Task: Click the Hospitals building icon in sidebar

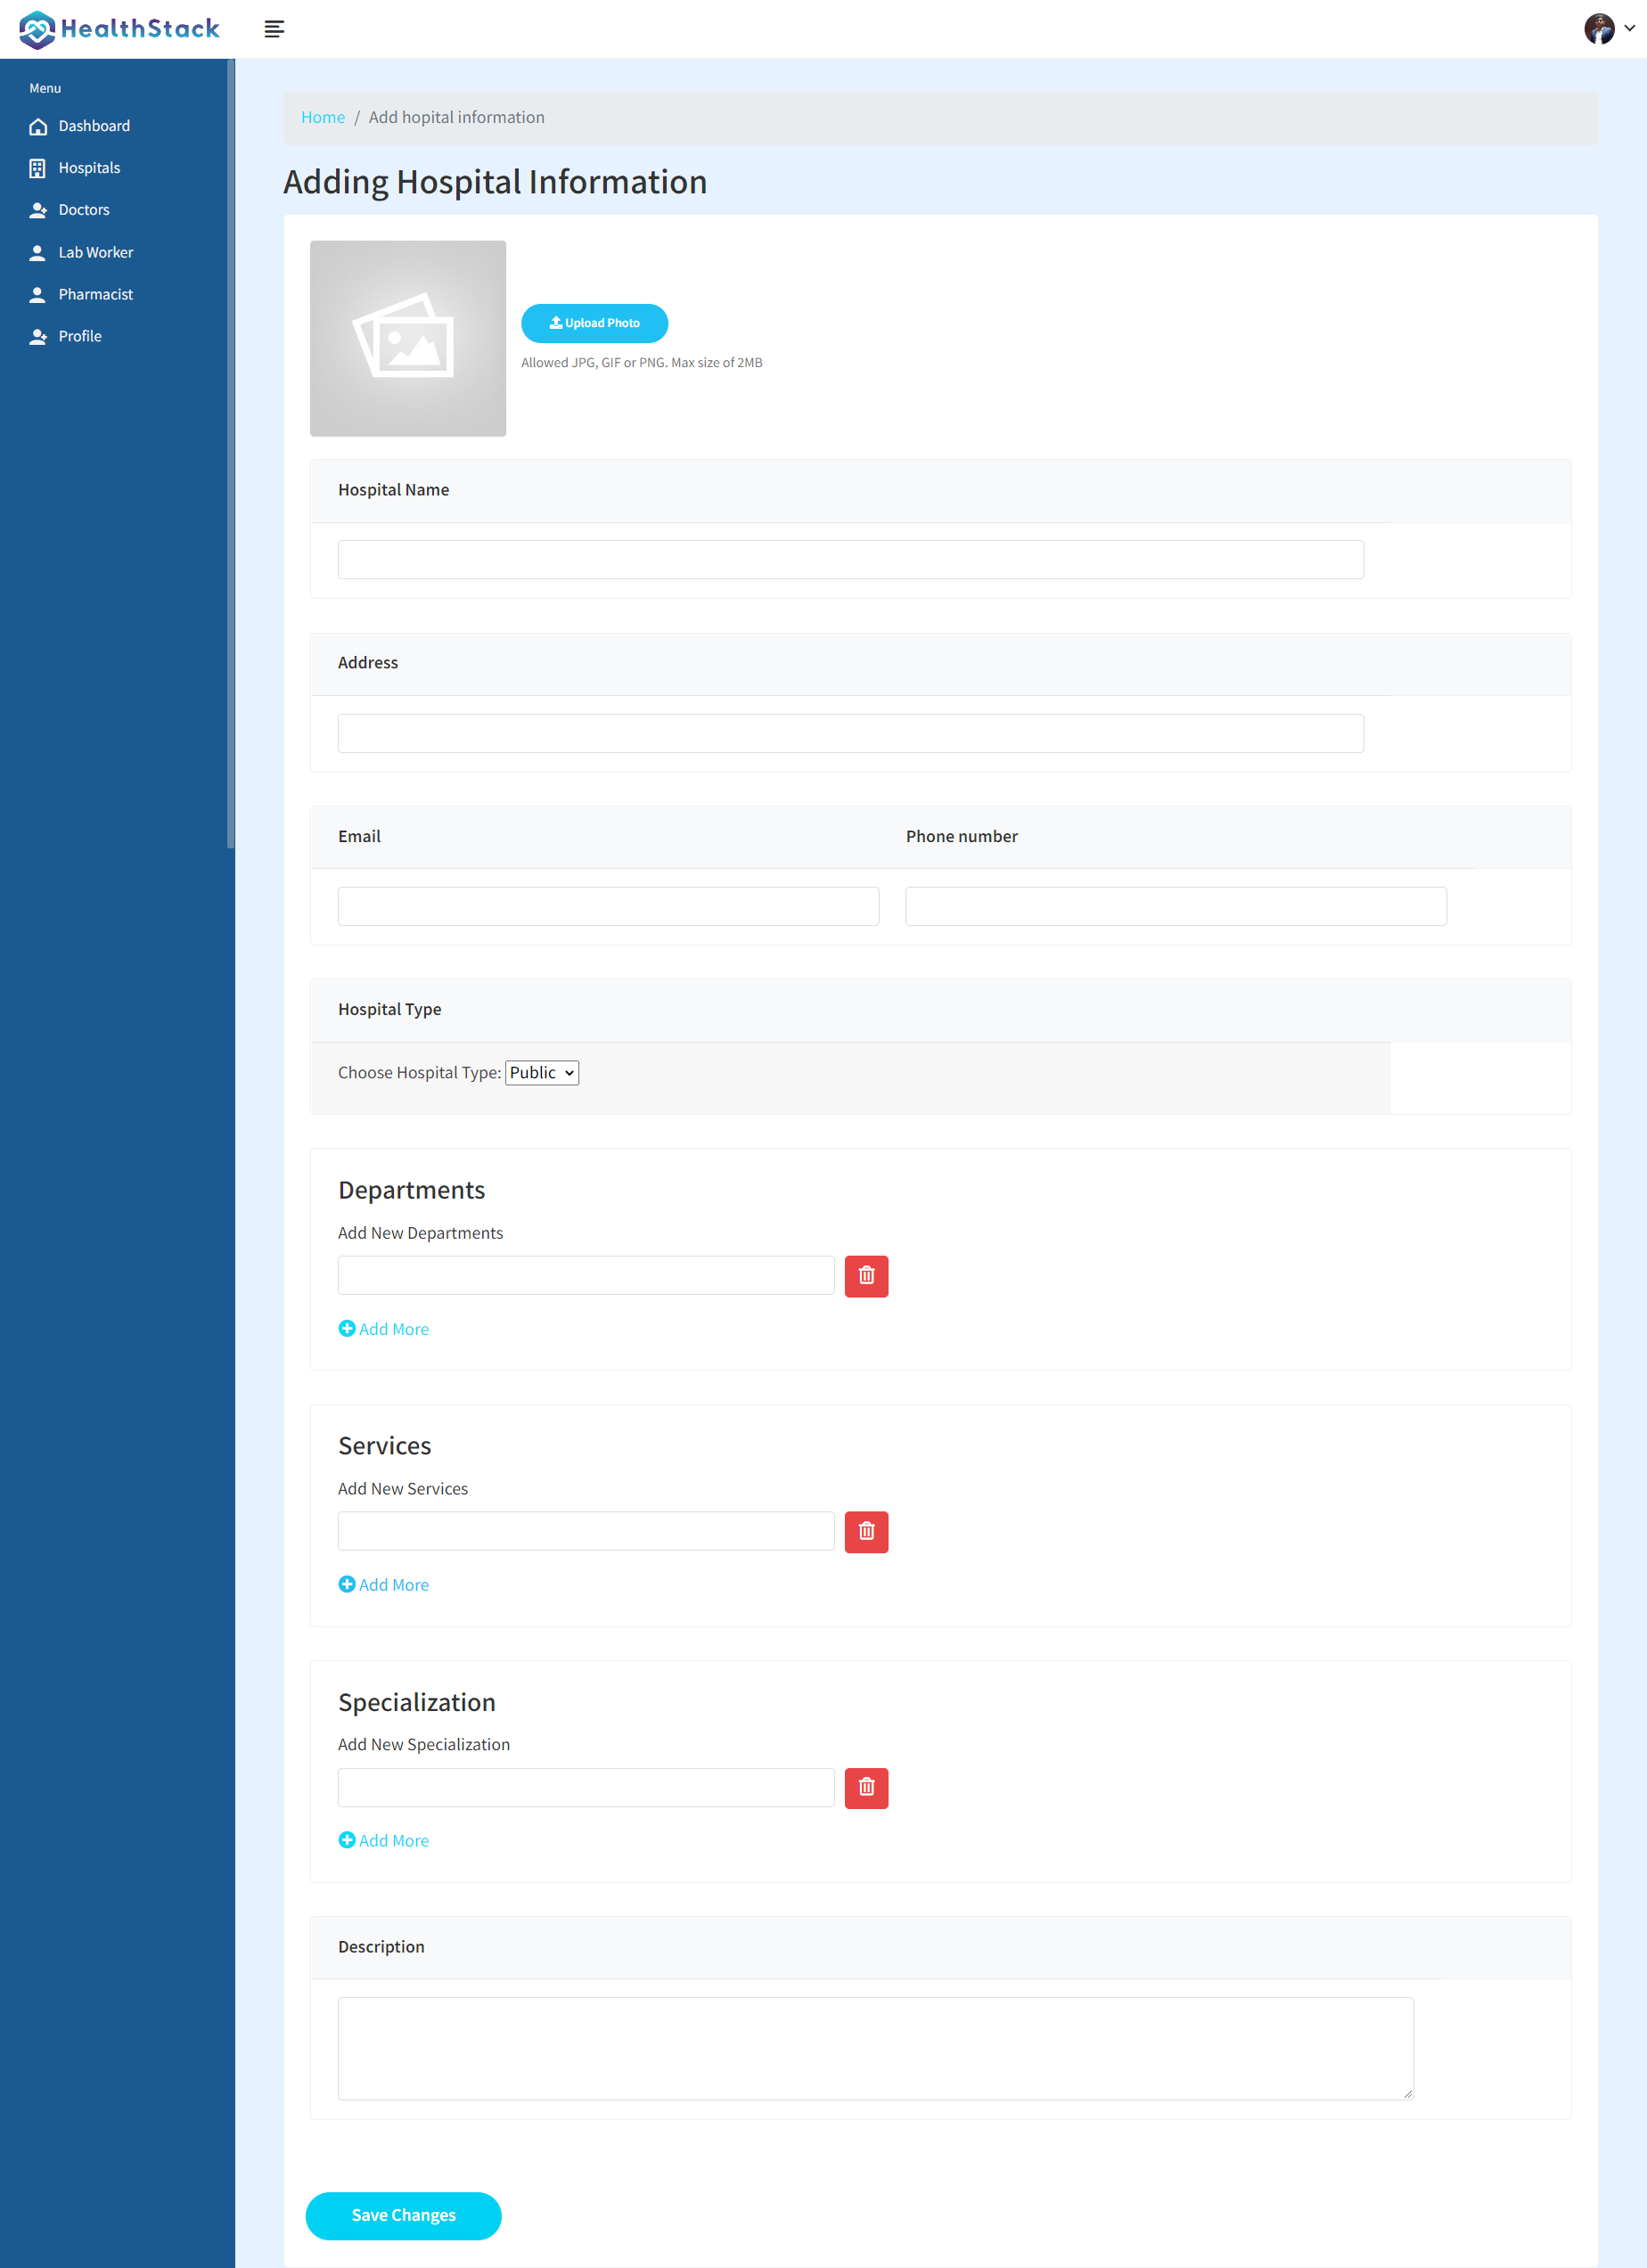Action: [x=37, y=167]
